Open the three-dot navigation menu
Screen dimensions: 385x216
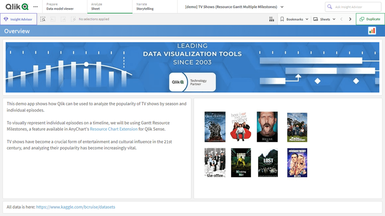pos(36,7)
